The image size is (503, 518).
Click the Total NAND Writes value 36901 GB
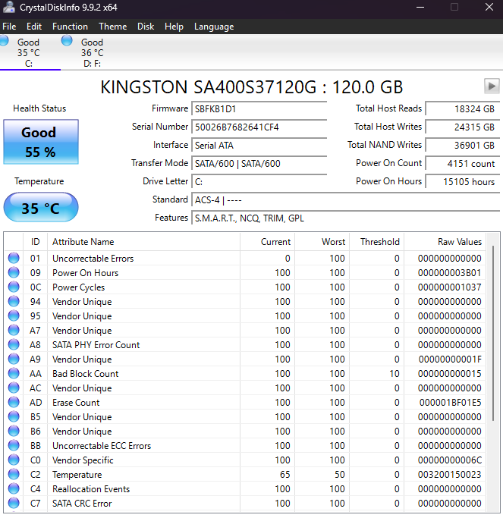coord(462,146)
